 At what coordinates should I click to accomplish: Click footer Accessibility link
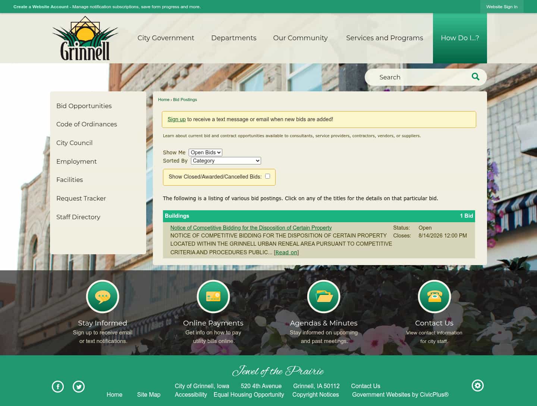point(191,394)
